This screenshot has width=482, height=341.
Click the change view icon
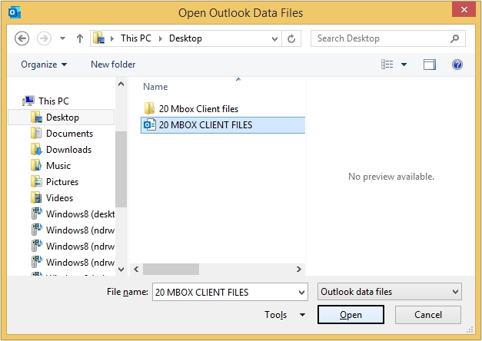click(x=387, y=65)
